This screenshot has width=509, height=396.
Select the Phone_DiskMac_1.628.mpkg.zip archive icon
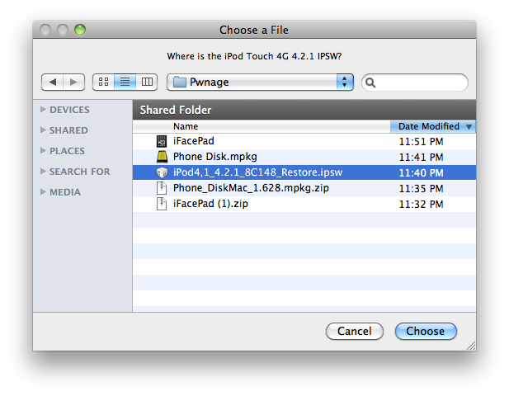[x=162, y=188]
